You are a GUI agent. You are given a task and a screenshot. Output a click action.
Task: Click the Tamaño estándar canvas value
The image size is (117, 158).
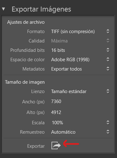click(x=69, y=91)
